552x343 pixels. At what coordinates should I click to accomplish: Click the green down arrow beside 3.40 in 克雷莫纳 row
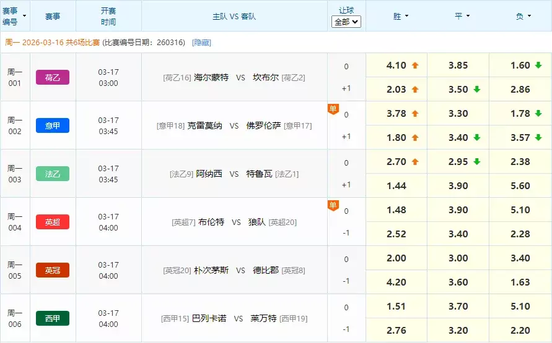(x=477, y=137)
